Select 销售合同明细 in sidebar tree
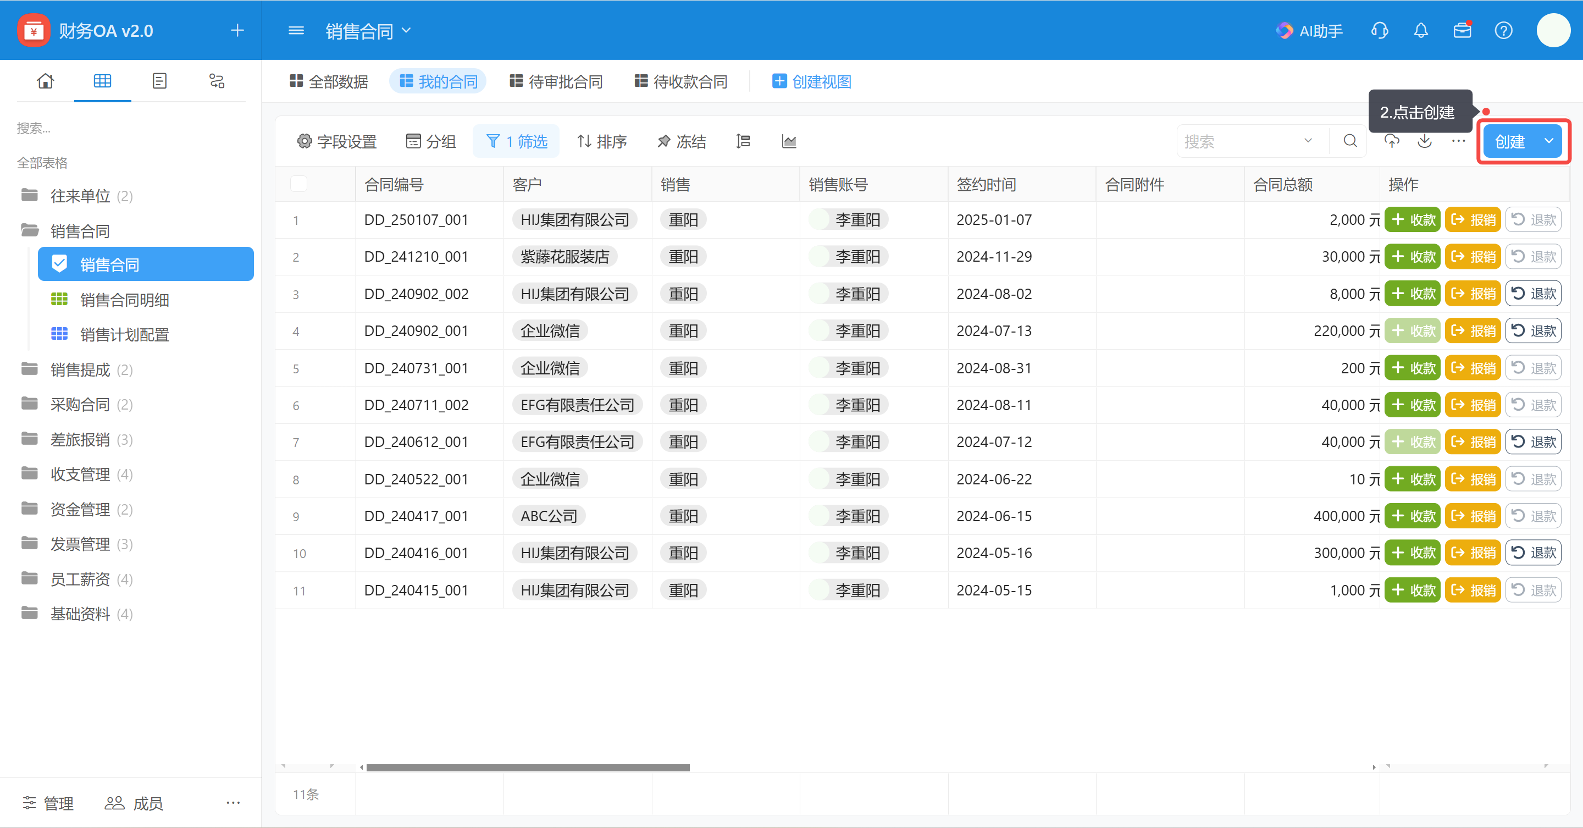The image size is (1583, 828). click(x=125, y=300)
